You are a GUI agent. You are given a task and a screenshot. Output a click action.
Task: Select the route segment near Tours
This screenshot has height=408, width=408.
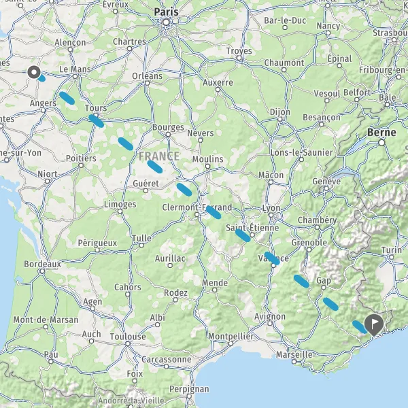click(x=97, y=121)
